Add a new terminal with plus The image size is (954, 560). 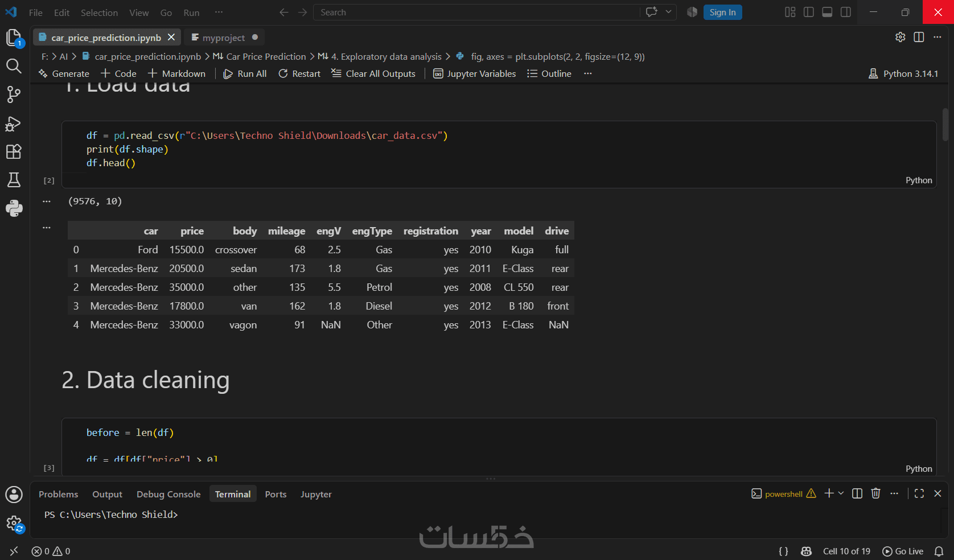coord(829,493)
